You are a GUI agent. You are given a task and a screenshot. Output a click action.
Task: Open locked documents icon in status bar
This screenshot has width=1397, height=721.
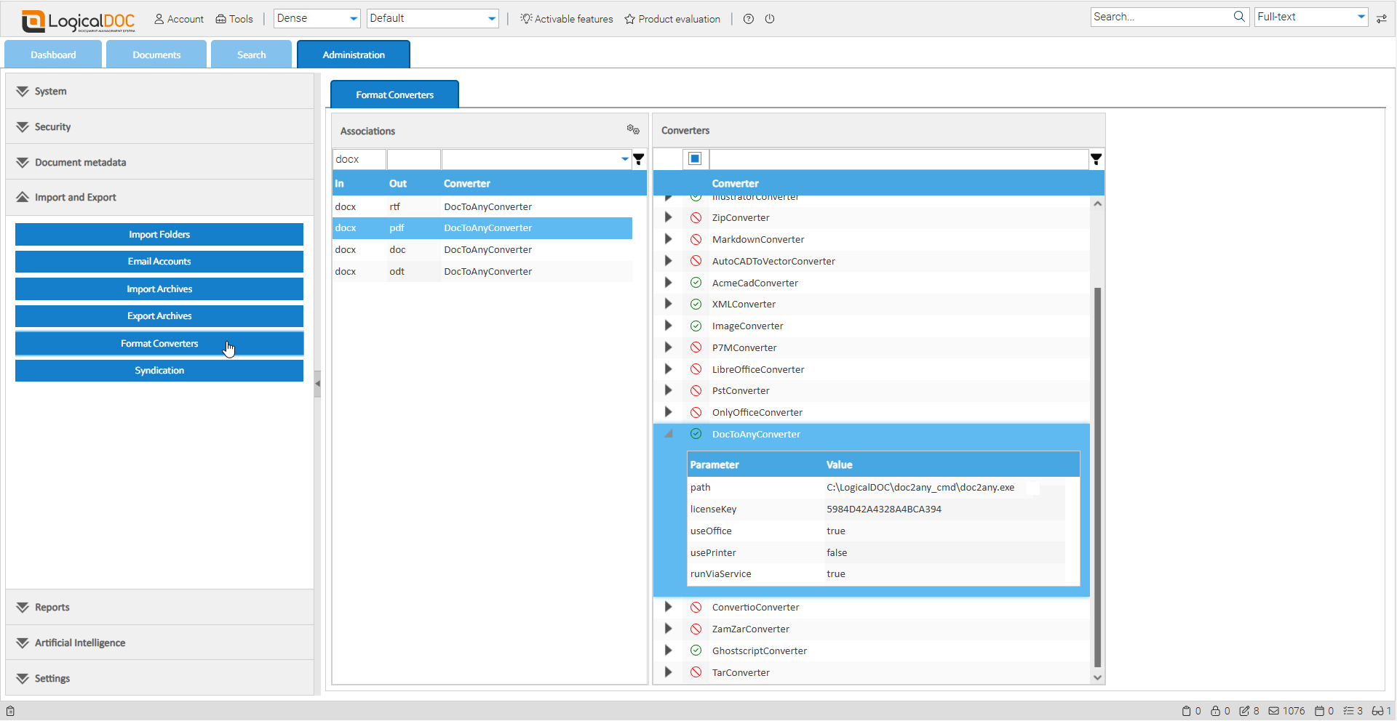[1215, 711]
